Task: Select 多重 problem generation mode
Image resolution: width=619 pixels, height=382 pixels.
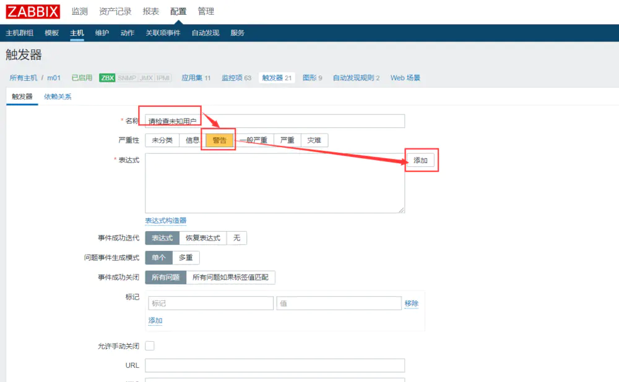Action: pos(186,257)
